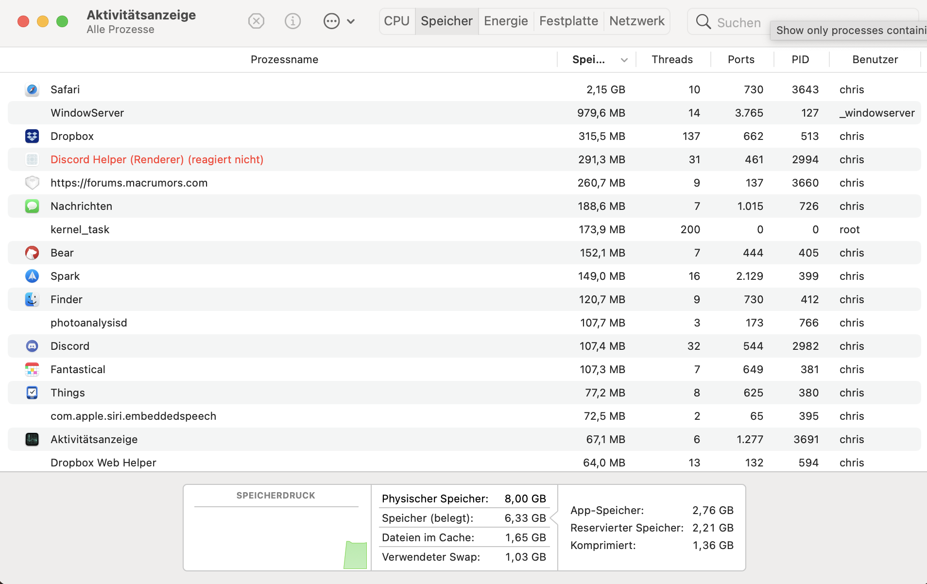Click the stop process X icon

click(x=256, y=21)
